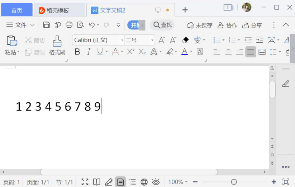
Task: Expand the 粘贴 paste options arrow
Action: click(18, 51)
